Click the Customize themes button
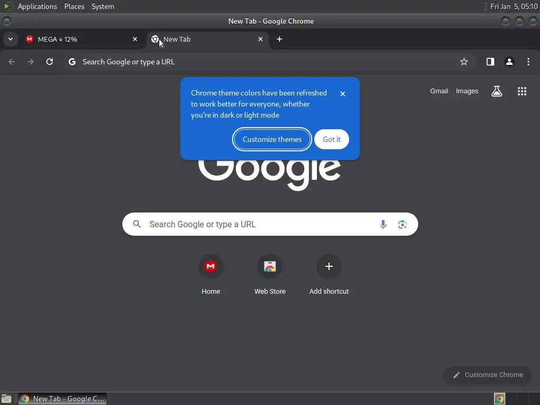The width and height of the screenshot is (540, 405). 272,139
